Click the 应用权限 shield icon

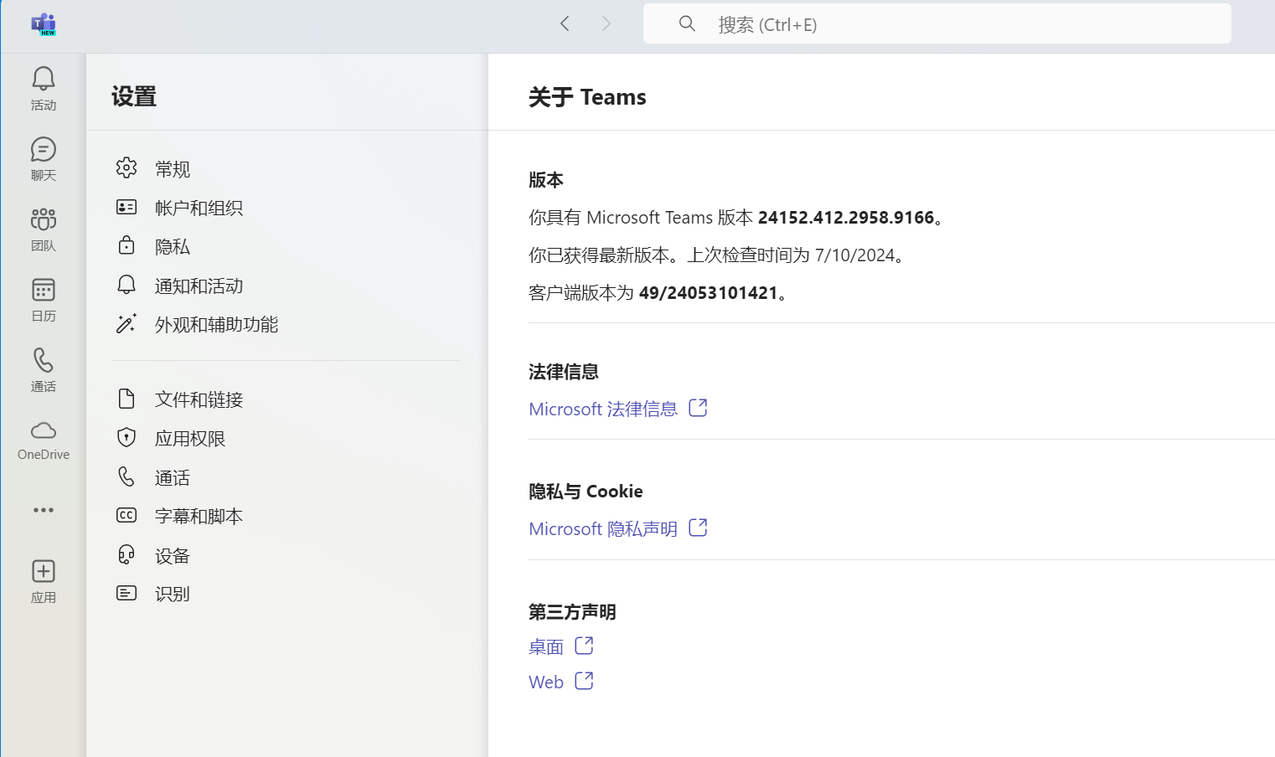[126, 437]
